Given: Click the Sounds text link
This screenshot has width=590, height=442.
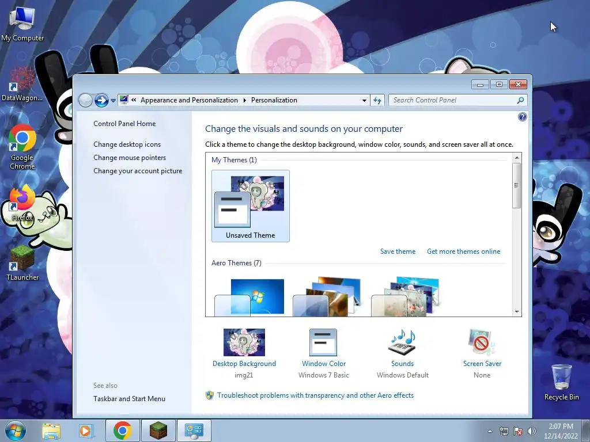Looking at the screenshot, I should point(402,364).
